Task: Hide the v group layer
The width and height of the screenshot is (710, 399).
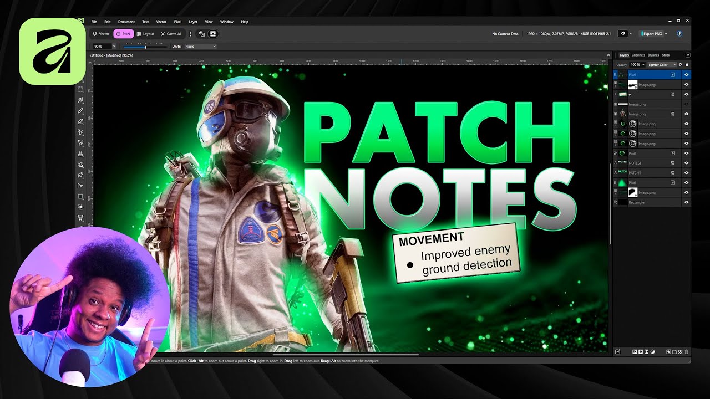Action: pyautogui.click(x=687, y=94)
